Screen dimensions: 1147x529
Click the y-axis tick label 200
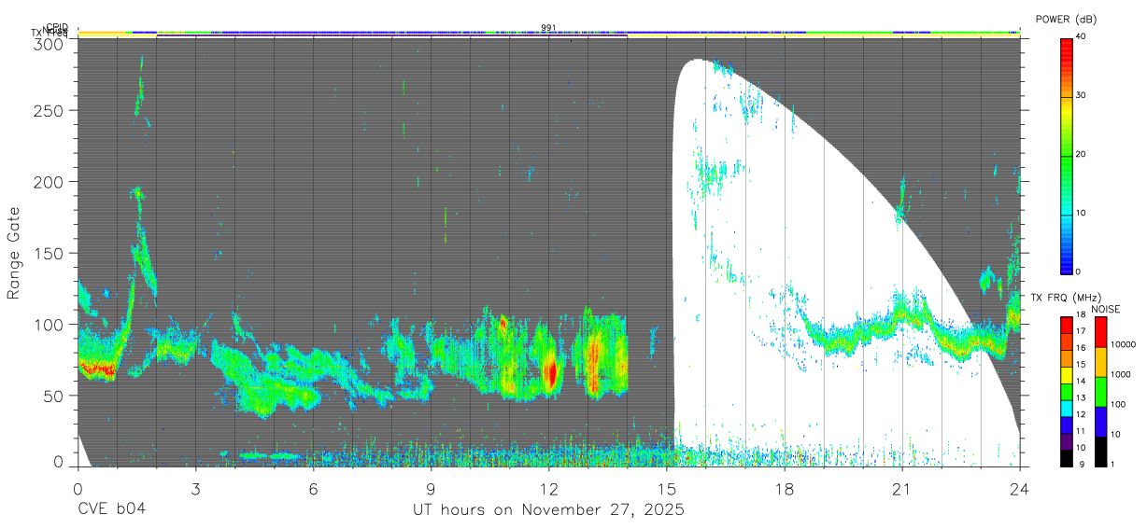[x=50, y=181]
